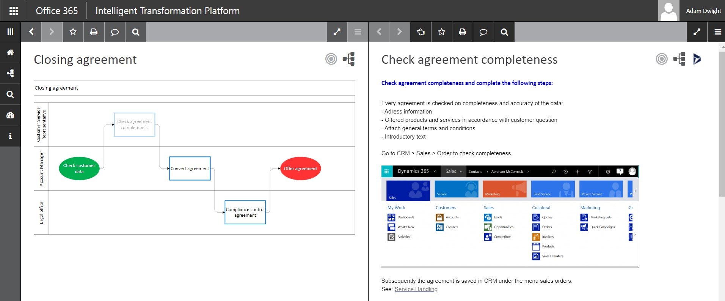
Task: Click the info icon in left sidebar
Action: [x=10, y=136]
